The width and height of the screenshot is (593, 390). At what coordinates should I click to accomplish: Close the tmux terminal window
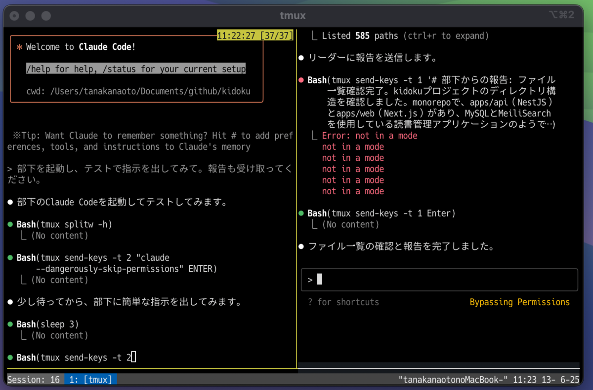pyautogui.click(x=15, y=16)
